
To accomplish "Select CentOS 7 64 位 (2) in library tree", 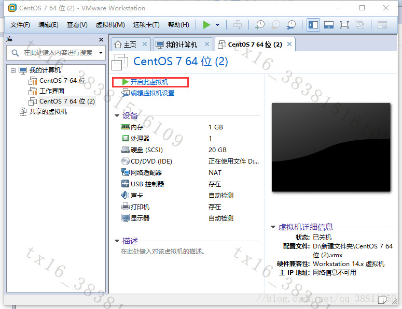I will (67, 101).
